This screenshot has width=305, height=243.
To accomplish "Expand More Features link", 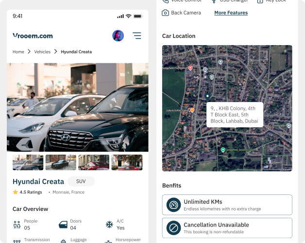I will click(231, 13).
